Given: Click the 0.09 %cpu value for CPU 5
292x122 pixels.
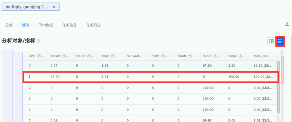Looking at the screenshot, I should click(x=232, y=120).
